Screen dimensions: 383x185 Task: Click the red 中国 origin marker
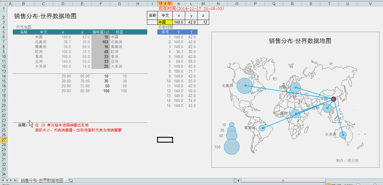334,99
